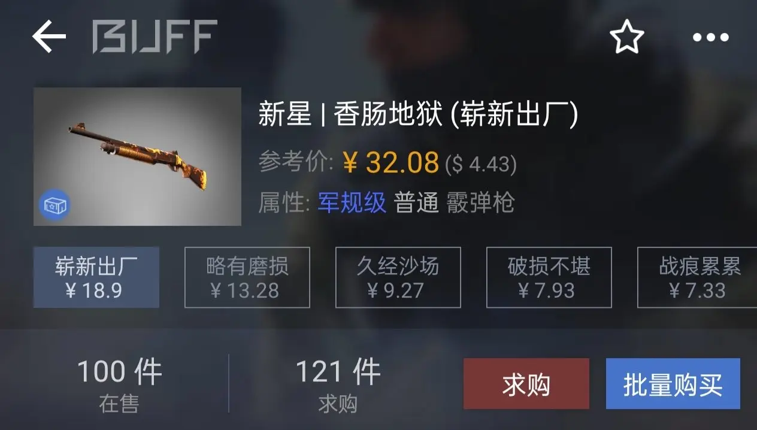The width and height of the screenshot is (757, 430).
Task: Click the BUFF logo in the header
Action: 155,37
